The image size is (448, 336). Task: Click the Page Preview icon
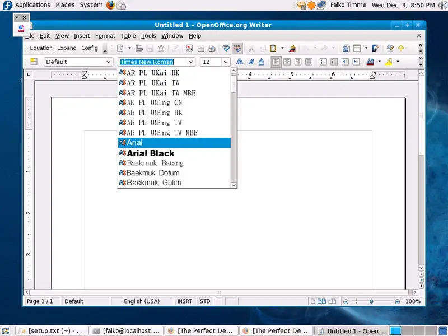[x=212, y=48]
